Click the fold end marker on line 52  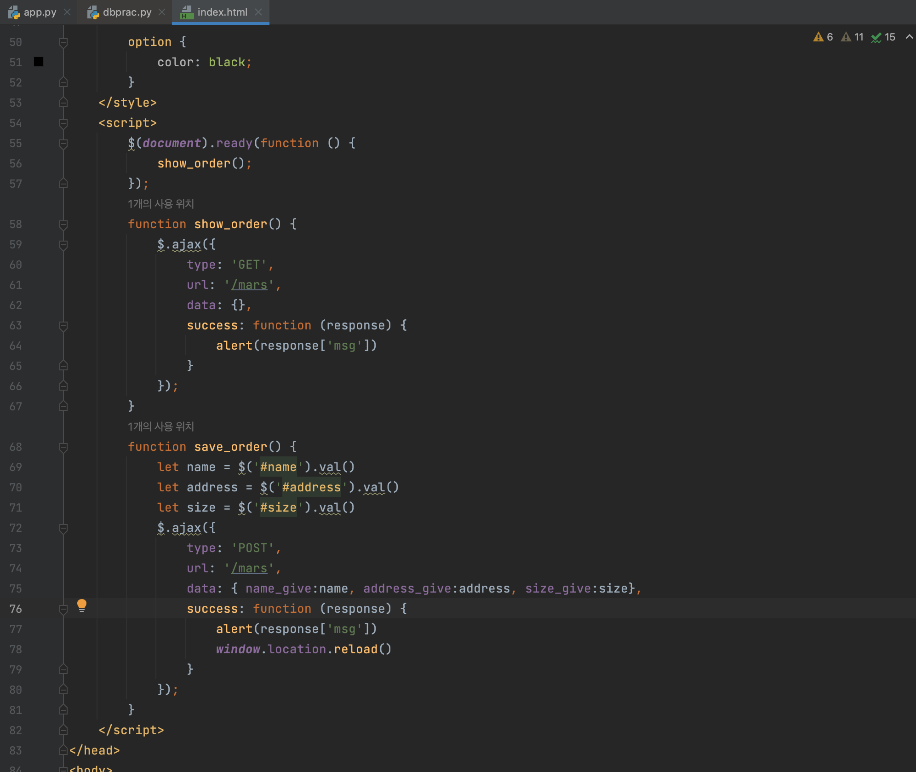click(x=63, y=82)
